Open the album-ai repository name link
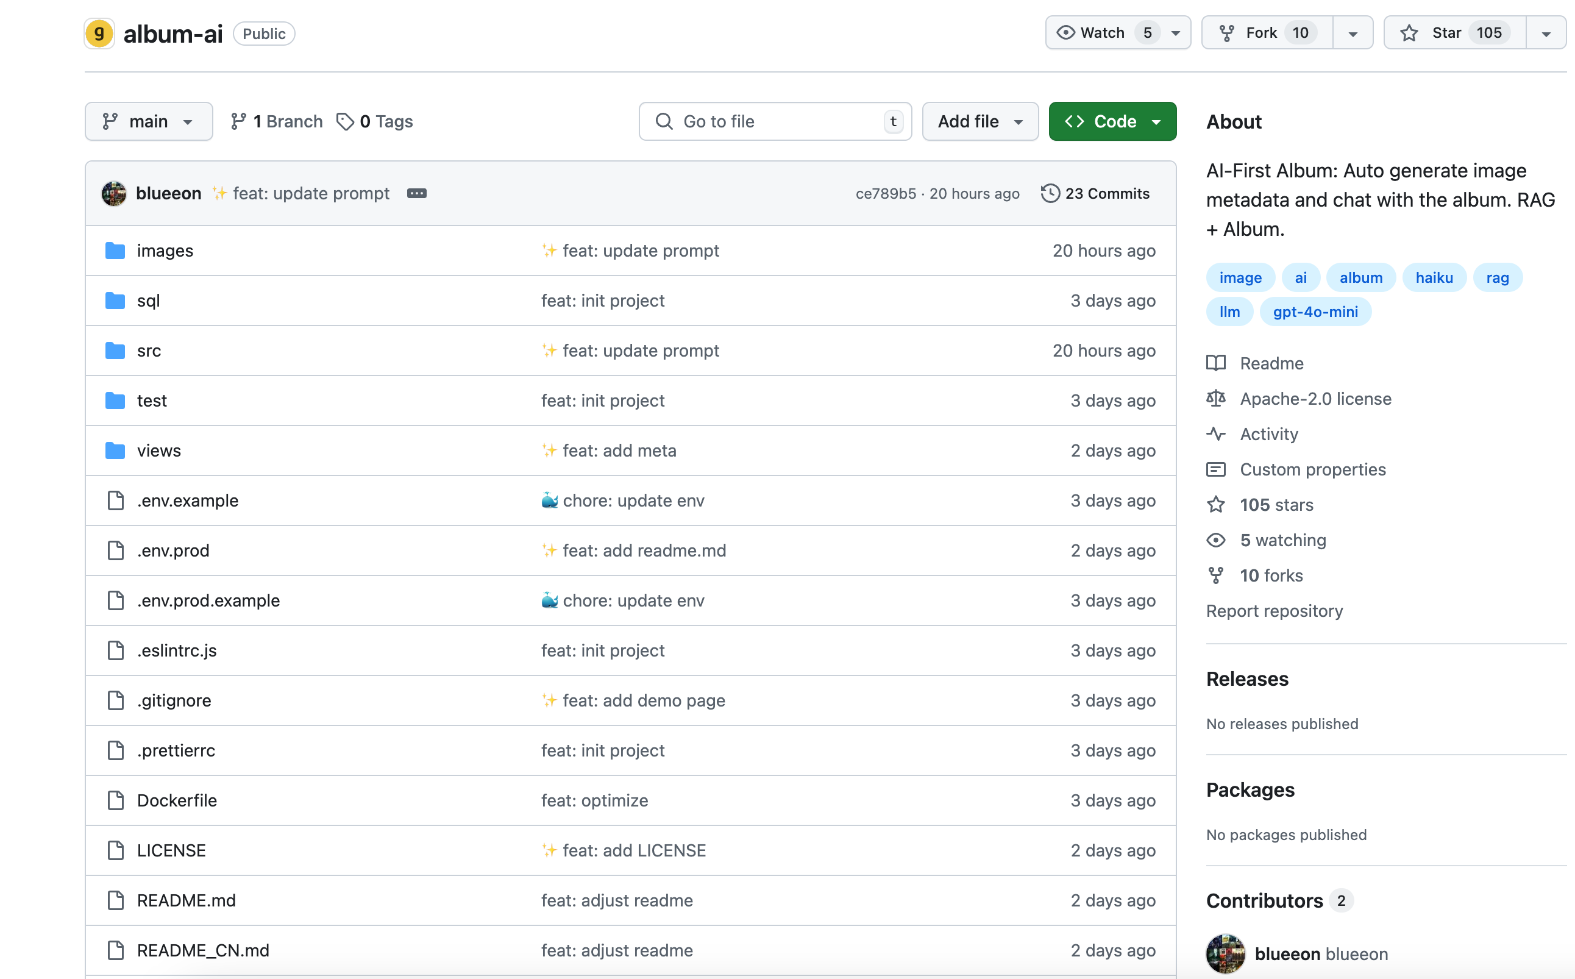 173,34
